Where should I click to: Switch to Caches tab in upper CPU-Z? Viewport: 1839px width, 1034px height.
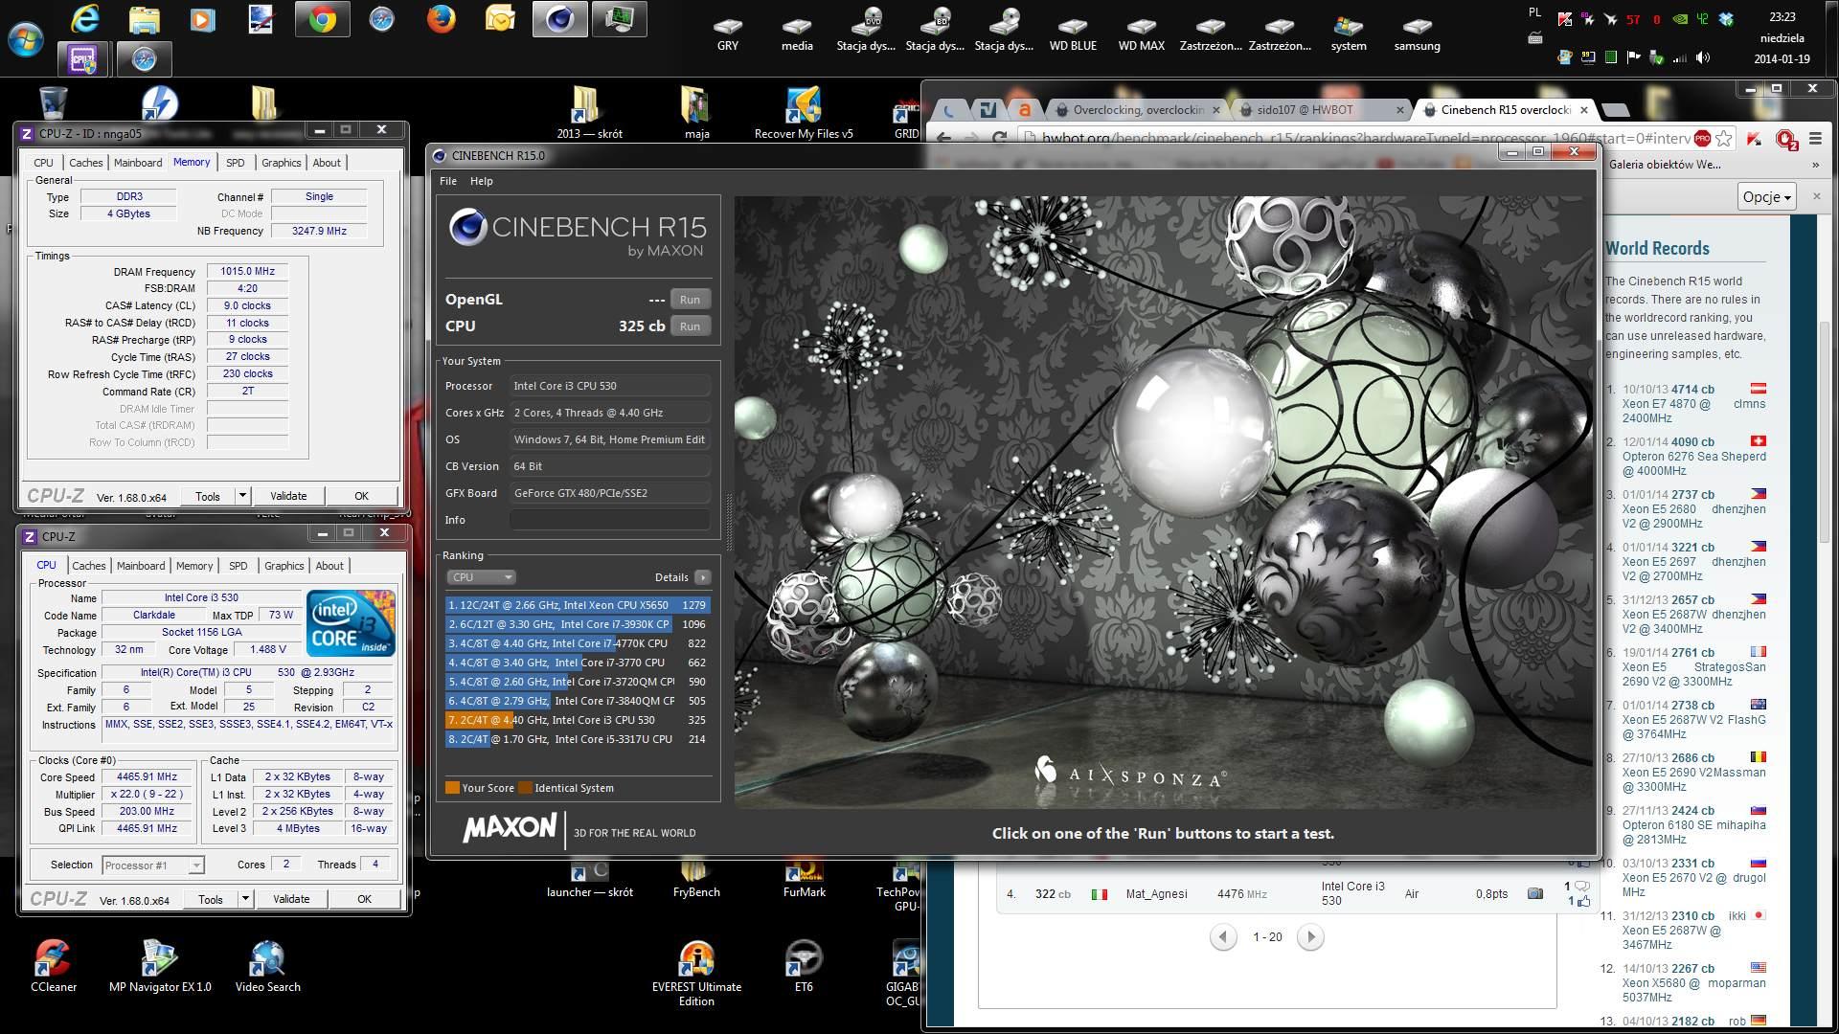click(85, 163)
